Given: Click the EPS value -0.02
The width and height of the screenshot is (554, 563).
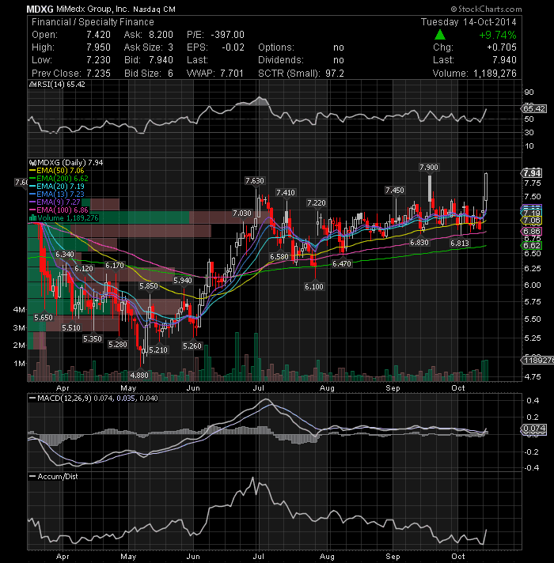Looking at the screenshot, I should tap(233, 47).
